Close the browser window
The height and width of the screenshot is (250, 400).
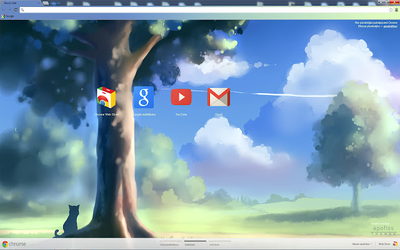[396, 1]
